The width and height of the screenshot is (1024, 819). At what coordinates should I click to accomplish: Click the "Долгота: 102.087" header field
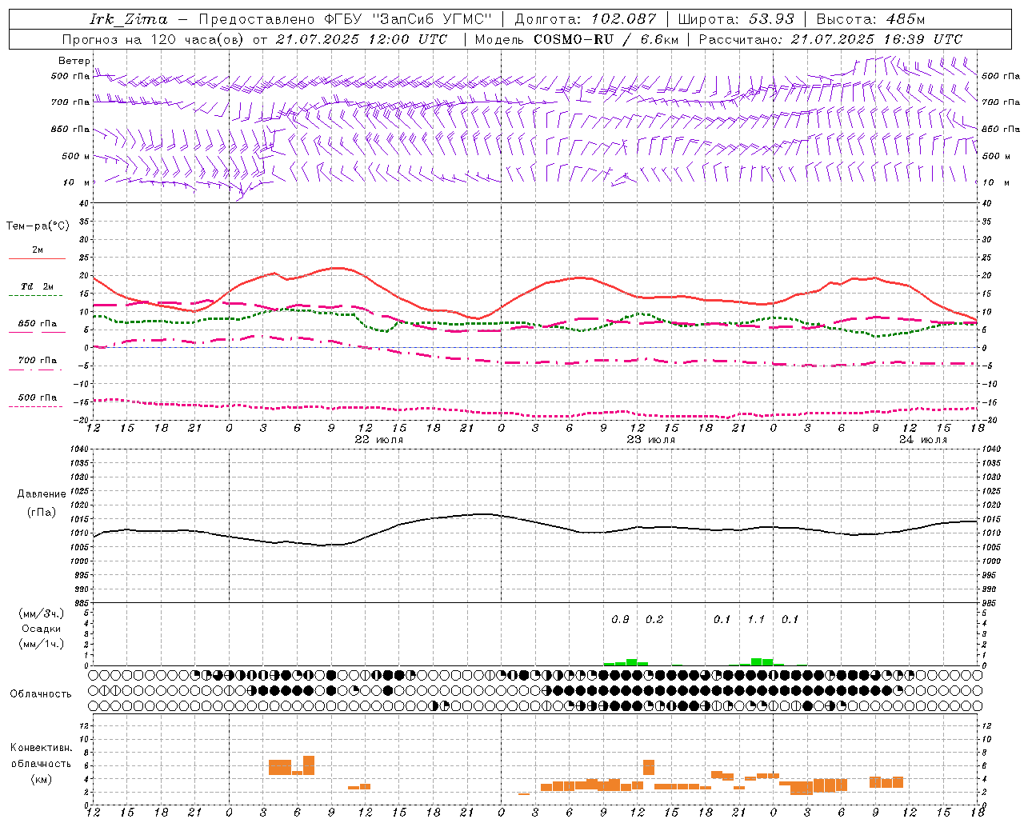[x=586, y=19]
